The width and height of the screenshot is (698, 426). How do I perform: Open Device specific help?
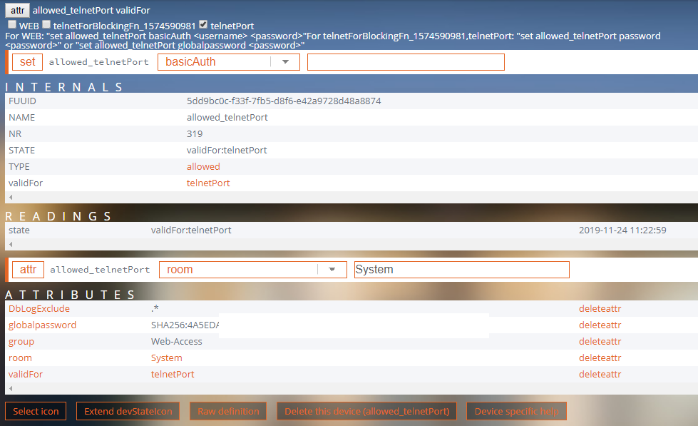point(516,411)
